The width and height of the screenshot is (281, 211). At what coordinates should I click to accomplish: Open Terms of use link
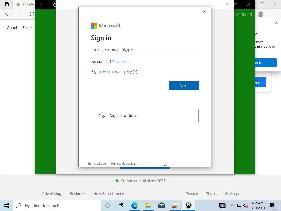coord(97,163)
